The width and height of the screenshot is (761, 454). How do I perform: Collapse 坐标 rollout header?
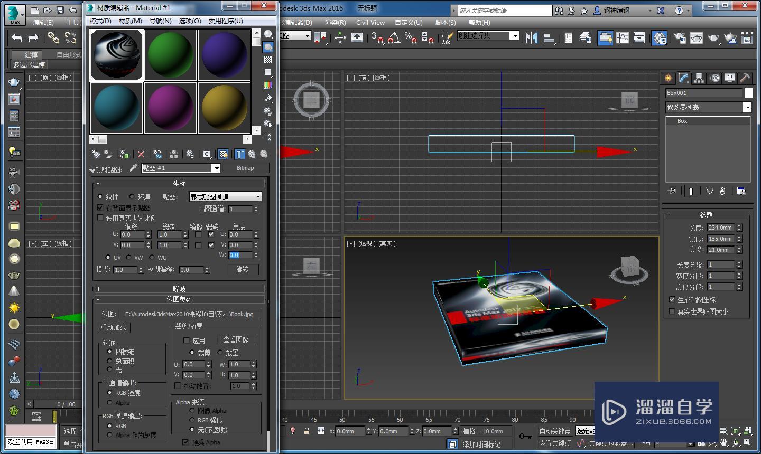tap(179, 183)
